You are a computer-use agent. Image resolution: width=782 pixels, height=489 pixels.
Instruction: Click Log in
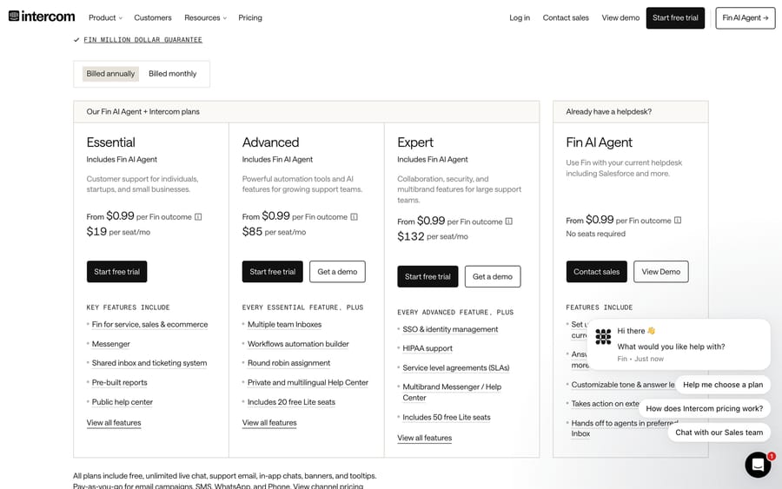click(520, 17)
